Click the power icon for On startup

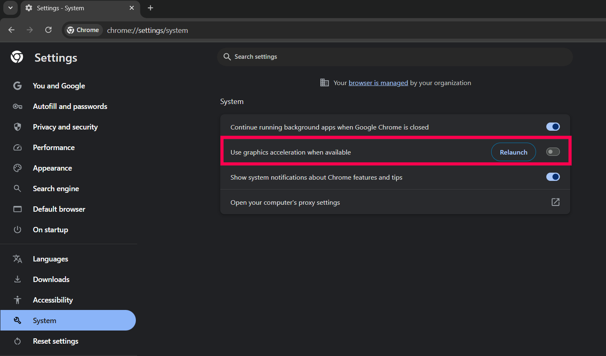click(17, 229)
